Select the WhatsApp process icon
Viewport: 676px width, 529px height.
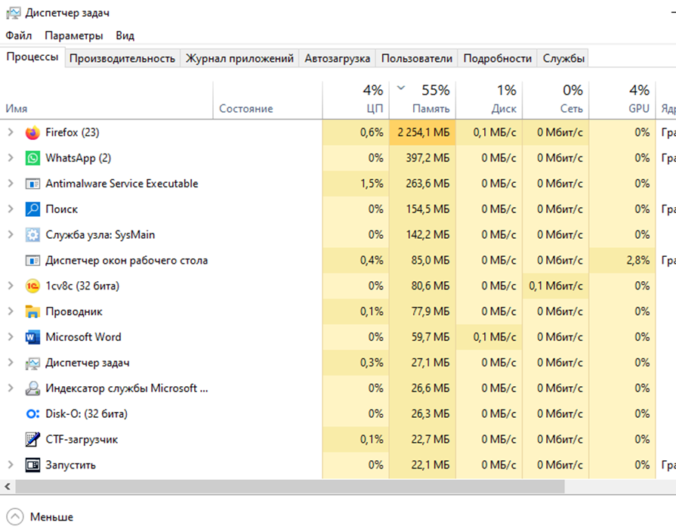tap(32, 159)
